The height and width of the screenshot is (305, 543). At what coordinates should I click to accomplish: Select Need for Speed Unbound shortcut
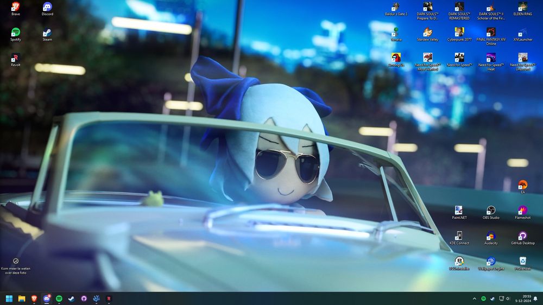tap(522, 62)
